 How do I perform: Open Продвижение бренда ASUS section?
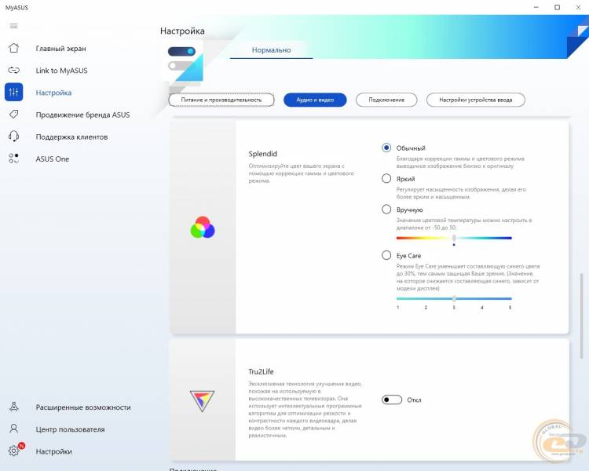(82, 115)
